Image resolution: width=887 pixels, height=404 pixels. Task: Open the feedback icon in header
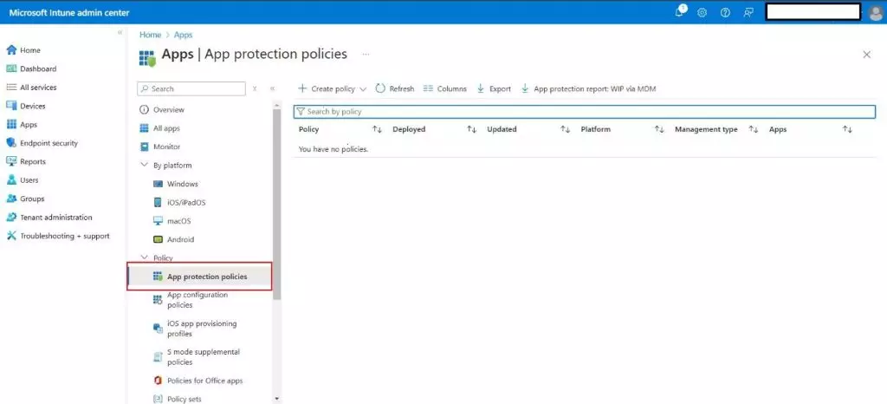748,12
